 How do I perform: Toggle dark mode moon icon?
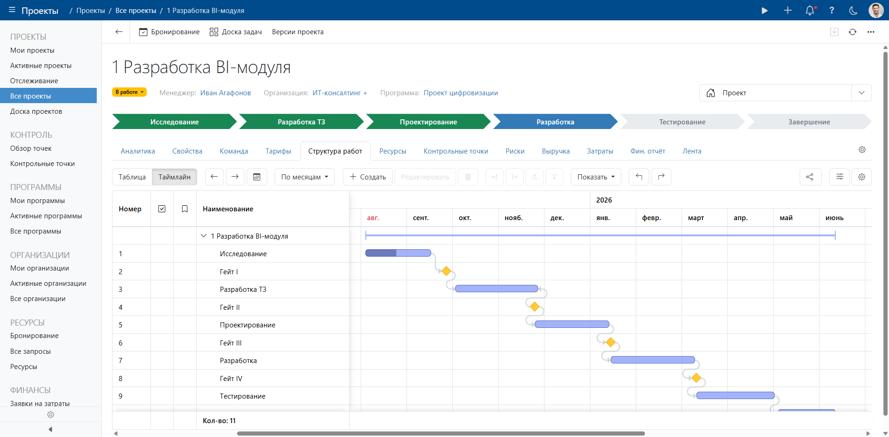tap(853, 11)
